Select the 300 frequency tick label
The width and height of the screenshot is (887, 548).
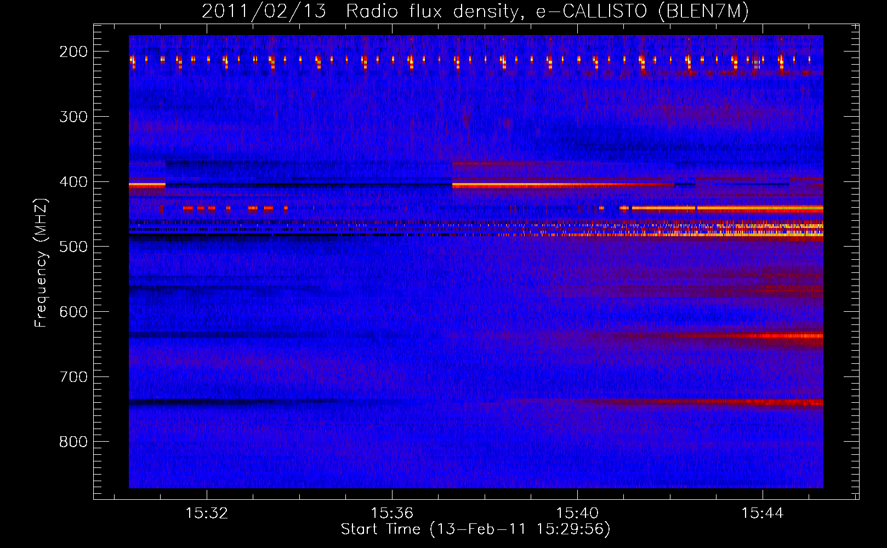tap(73, 117)
